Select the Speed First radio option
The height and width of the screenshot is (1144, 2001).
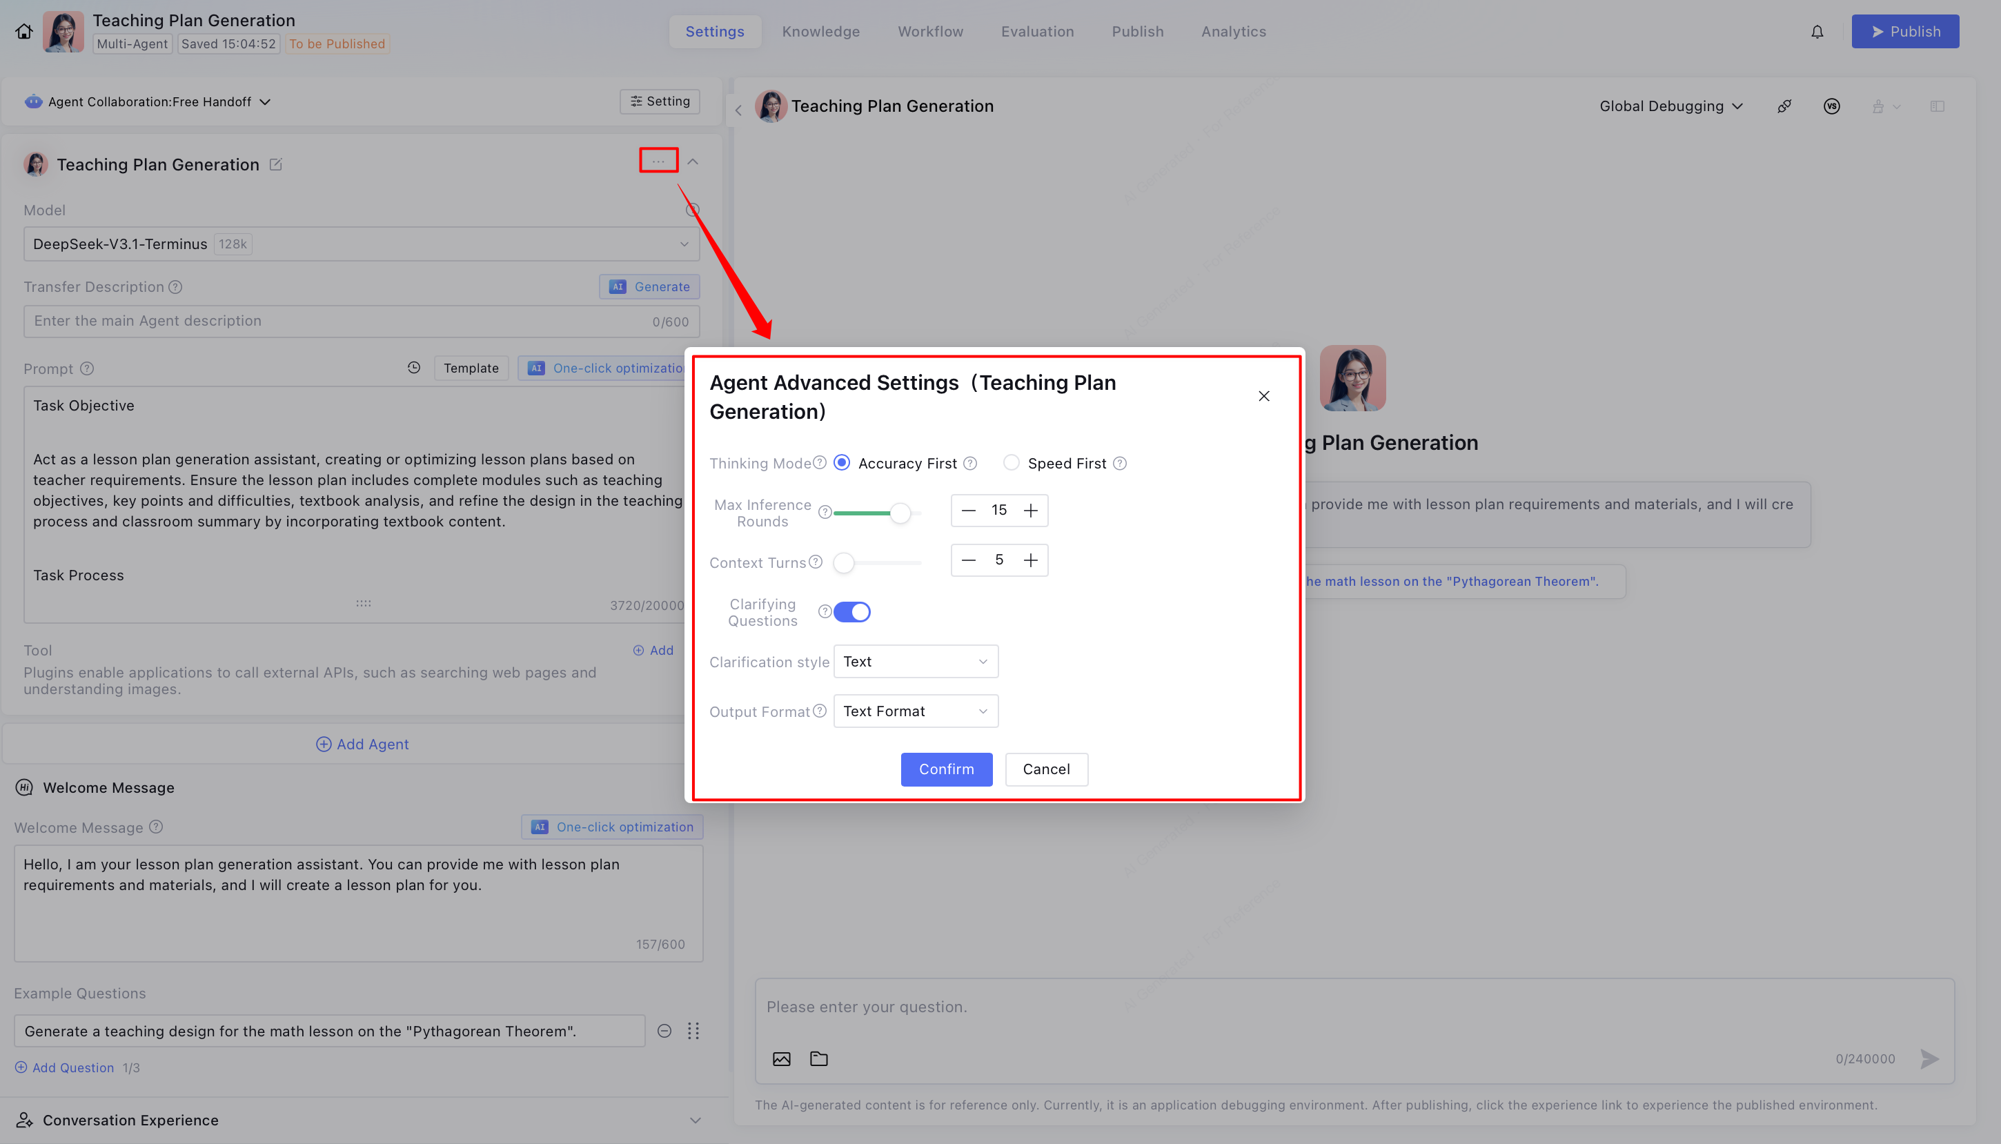point(1011,463)
